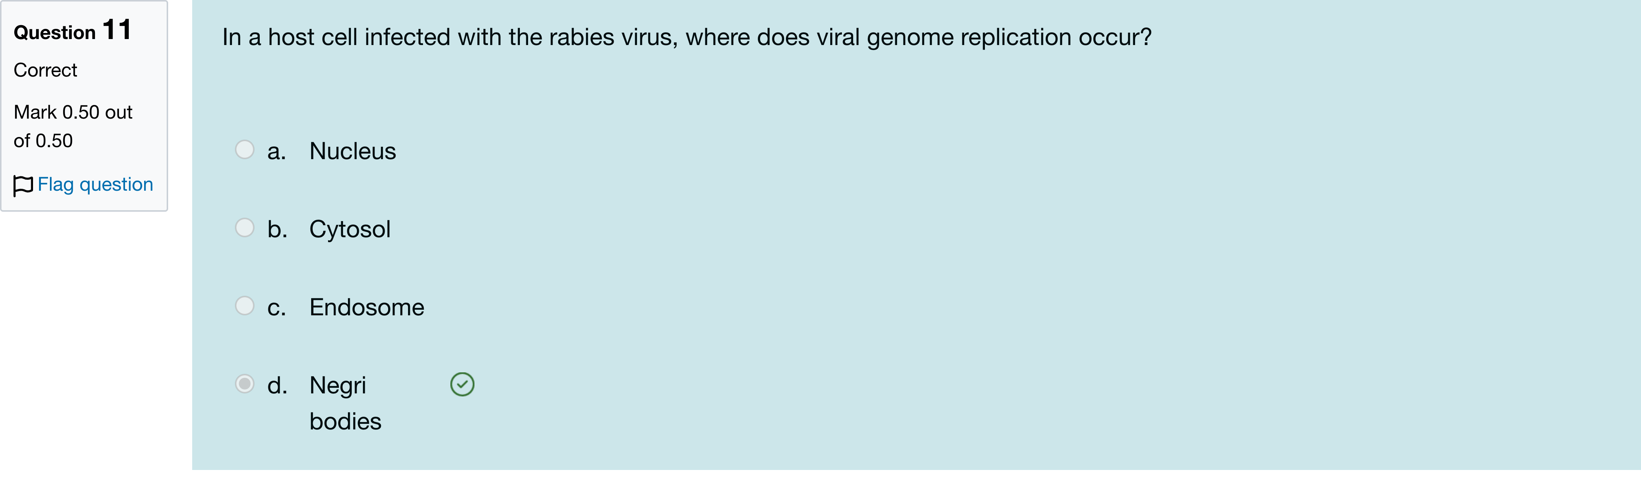
Task: Click the Nucleus answer text
Action: pyautogui.click(x=352, y=151)
